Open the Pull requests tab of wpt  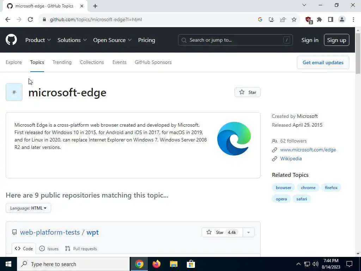pyautogui.click(x=81, y=249)
